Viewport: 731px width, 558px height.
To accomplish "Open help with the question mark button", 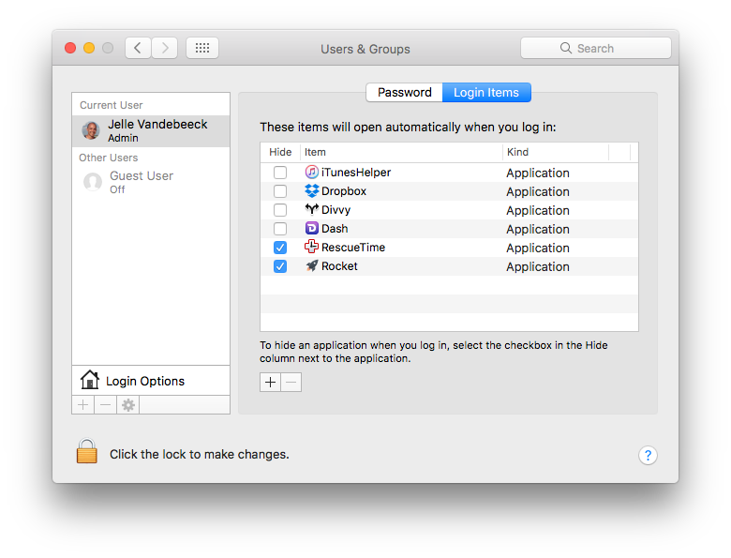I will point(648,455).
